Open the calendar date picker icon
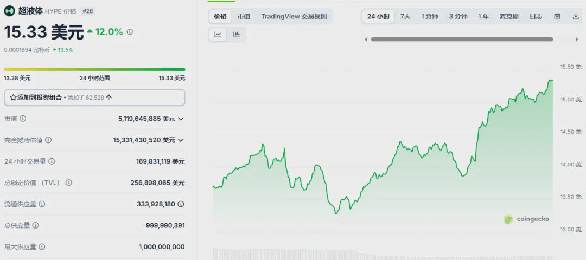 pos(557,16)
